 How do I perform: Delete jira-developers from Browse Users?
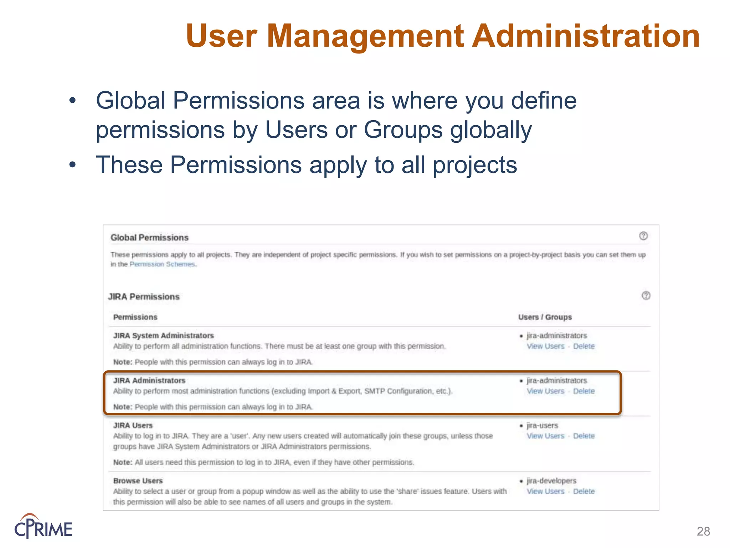pyautogui.click(x=584, y=491)
